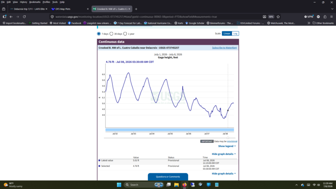Click the browser Forward arrow
The height and width of the screenshot is (189, 336).
(18, 17)
